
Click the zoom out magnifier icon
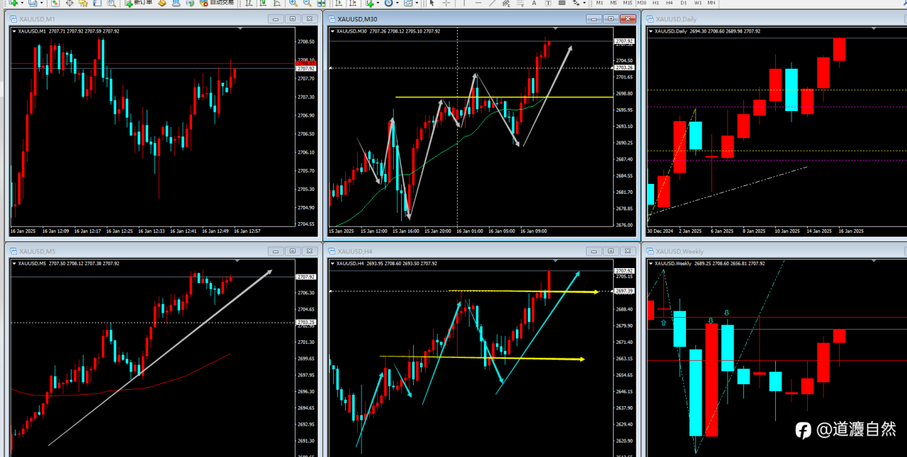308,3
